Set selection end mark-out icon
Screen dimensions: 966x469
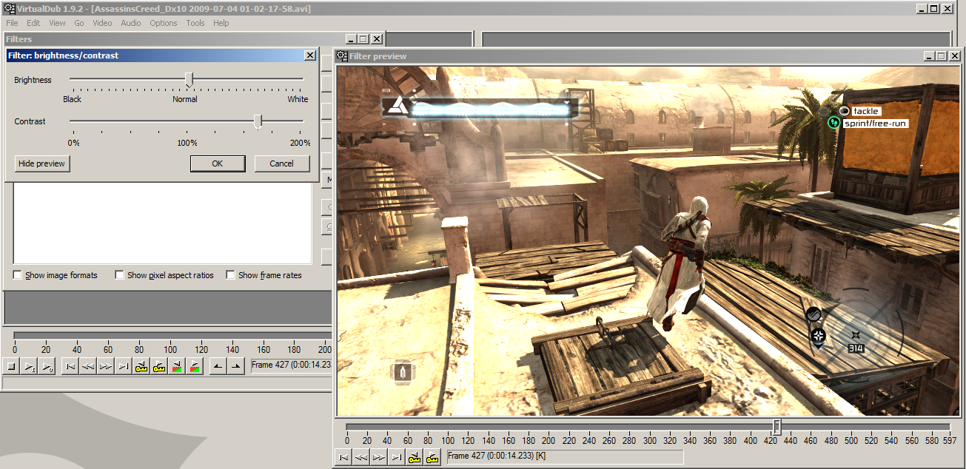coord(236,366)
